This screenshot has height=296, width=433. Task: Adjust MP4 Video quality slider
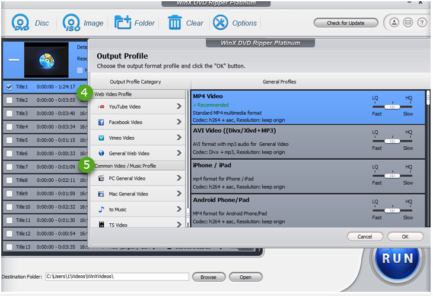point(392,107)
